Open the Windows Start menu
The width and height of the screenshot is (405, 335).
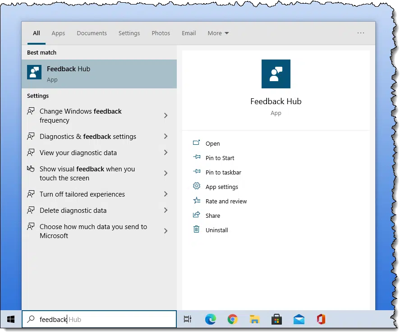pos(10,319)
